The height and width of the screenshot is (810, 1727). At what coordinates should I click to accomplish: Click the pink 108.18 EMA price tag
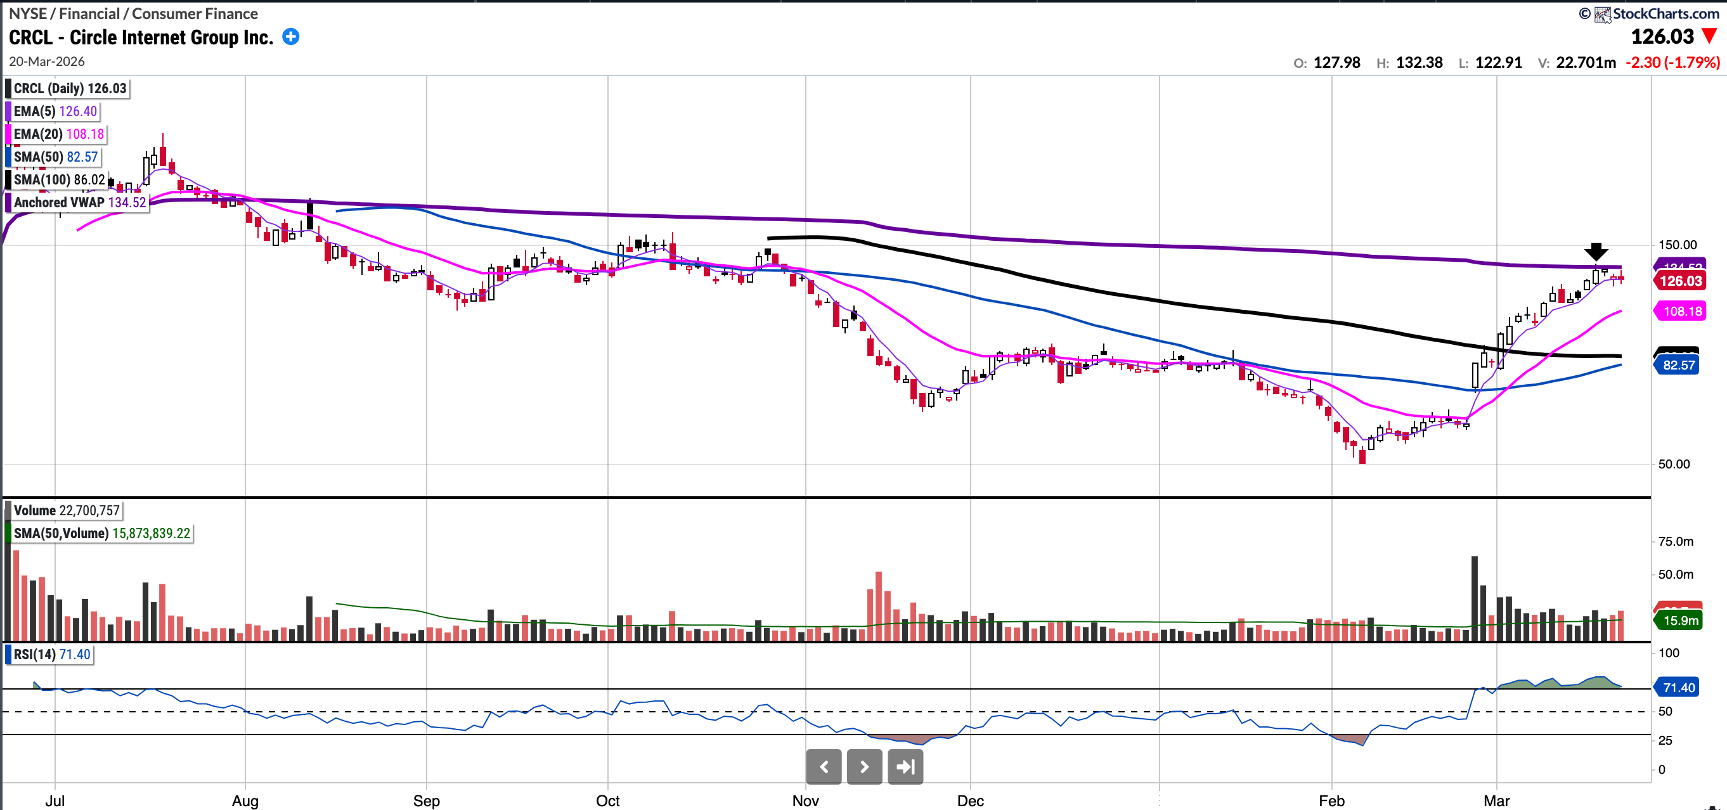(x=1681, y=311)
